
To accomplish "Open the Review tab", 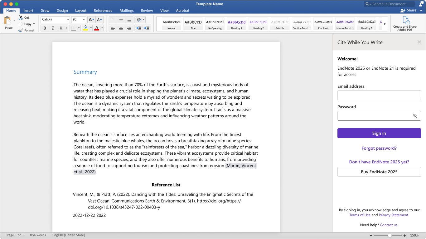I will (x=147, y=11).
